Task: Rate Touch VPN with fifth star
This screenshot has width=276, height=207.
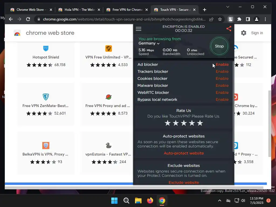Action: click(200, 123)
